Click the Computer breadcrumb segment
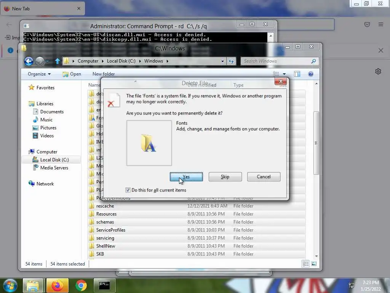 [x=88, y=61]
